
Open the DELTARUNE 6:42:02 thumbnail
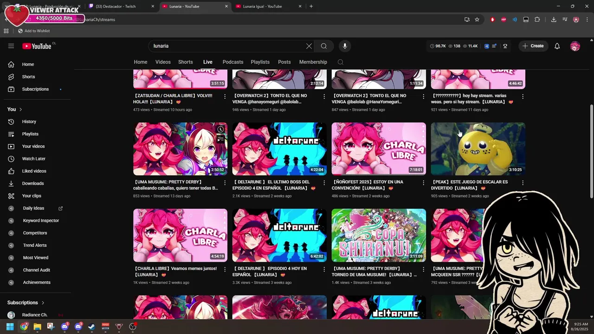pyautogui.click(x=279, y=235)
